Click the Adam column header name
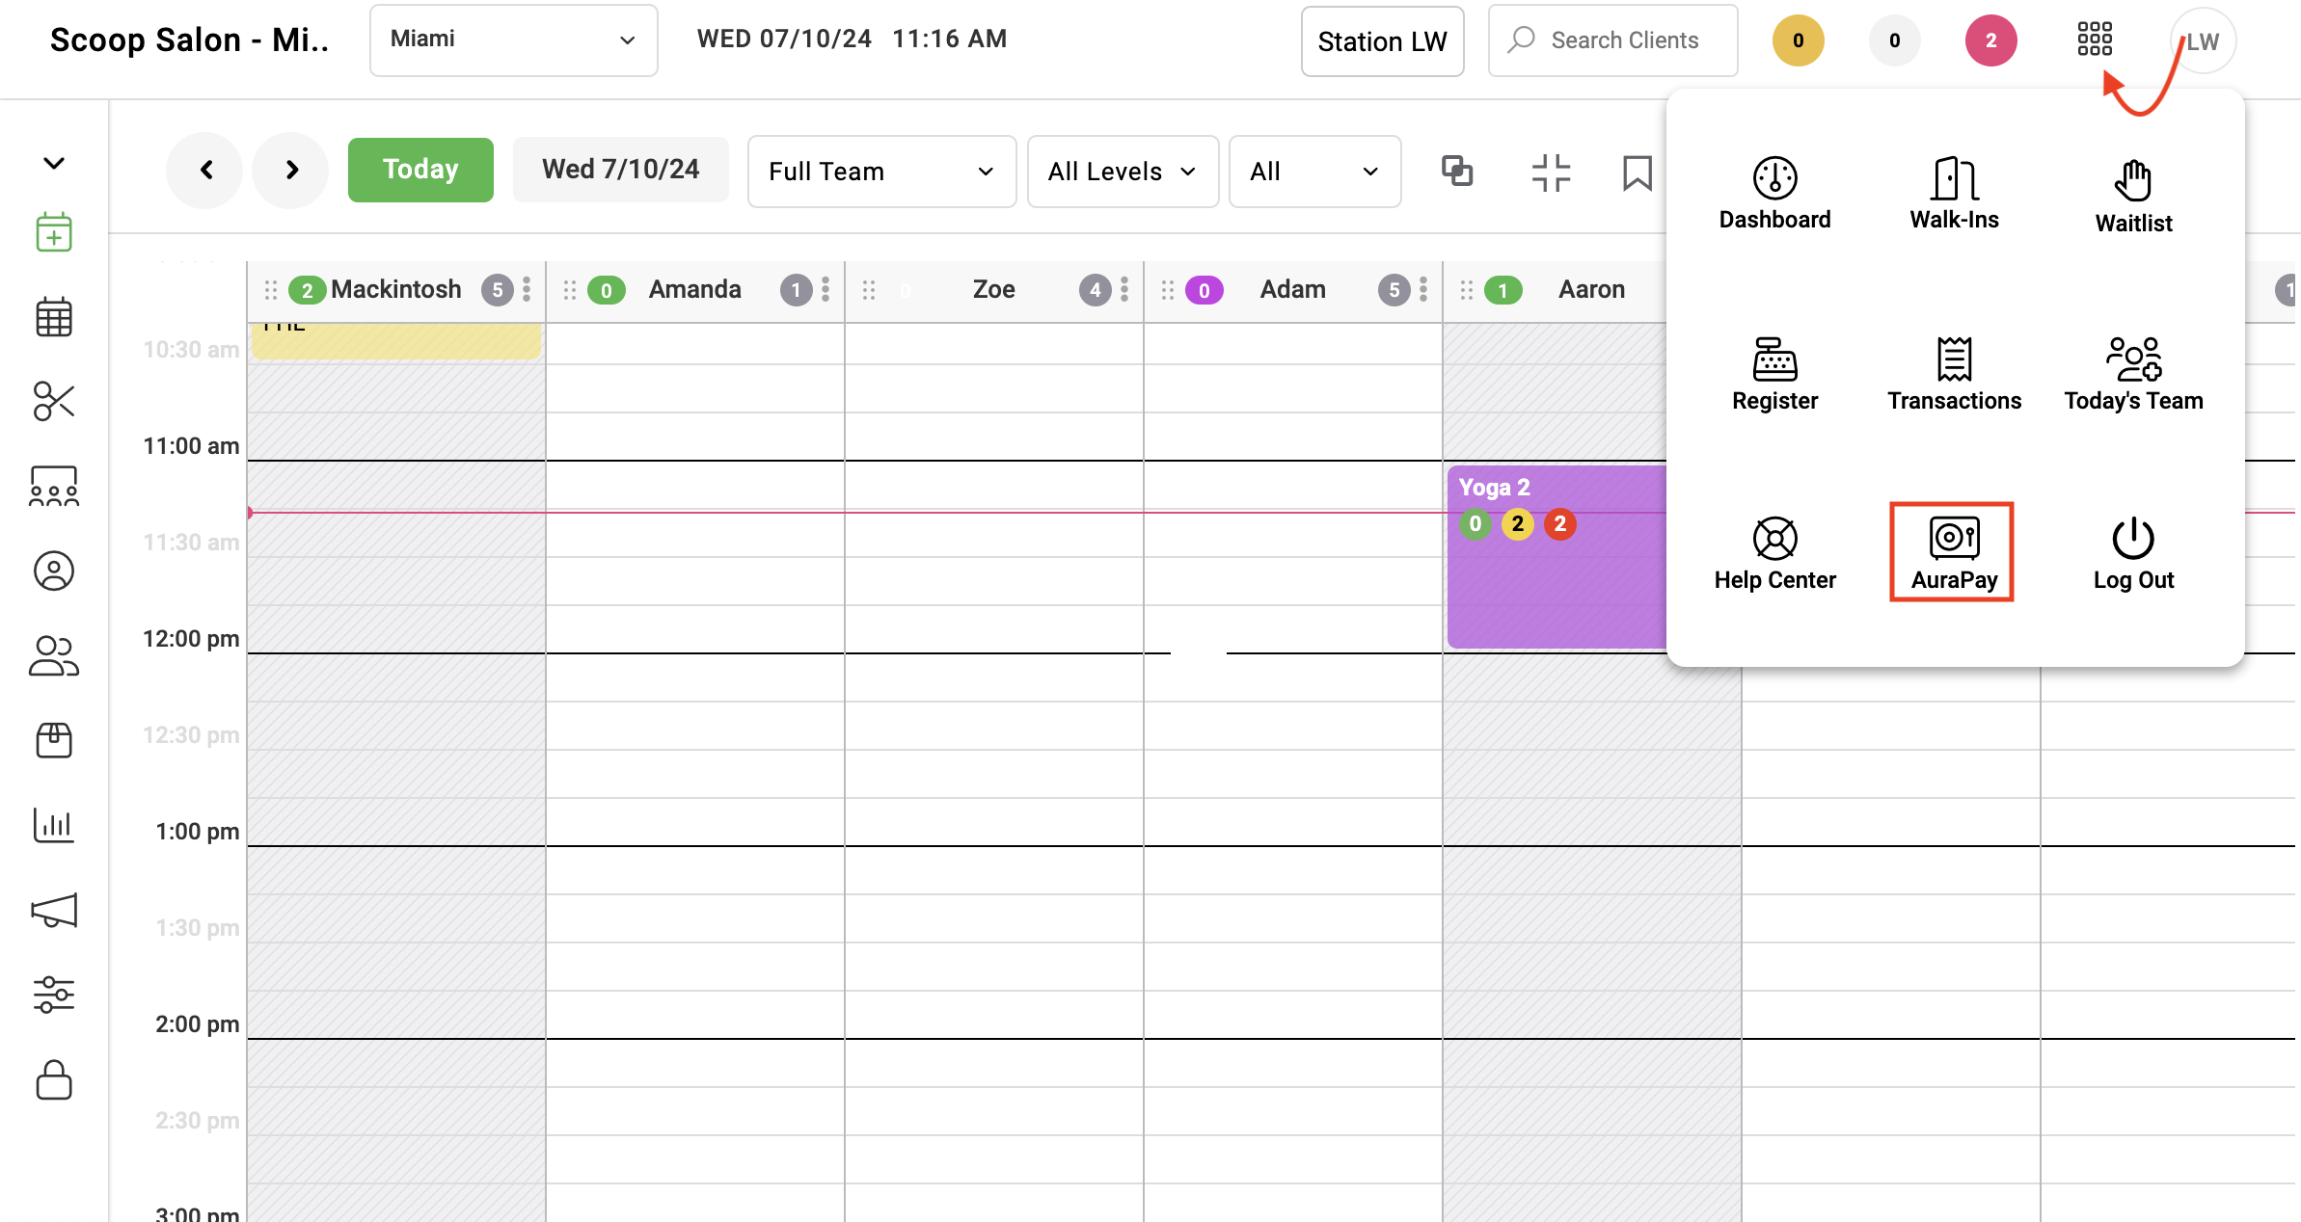This screenshot has height=1222, width=2301. coord(1292,289)
